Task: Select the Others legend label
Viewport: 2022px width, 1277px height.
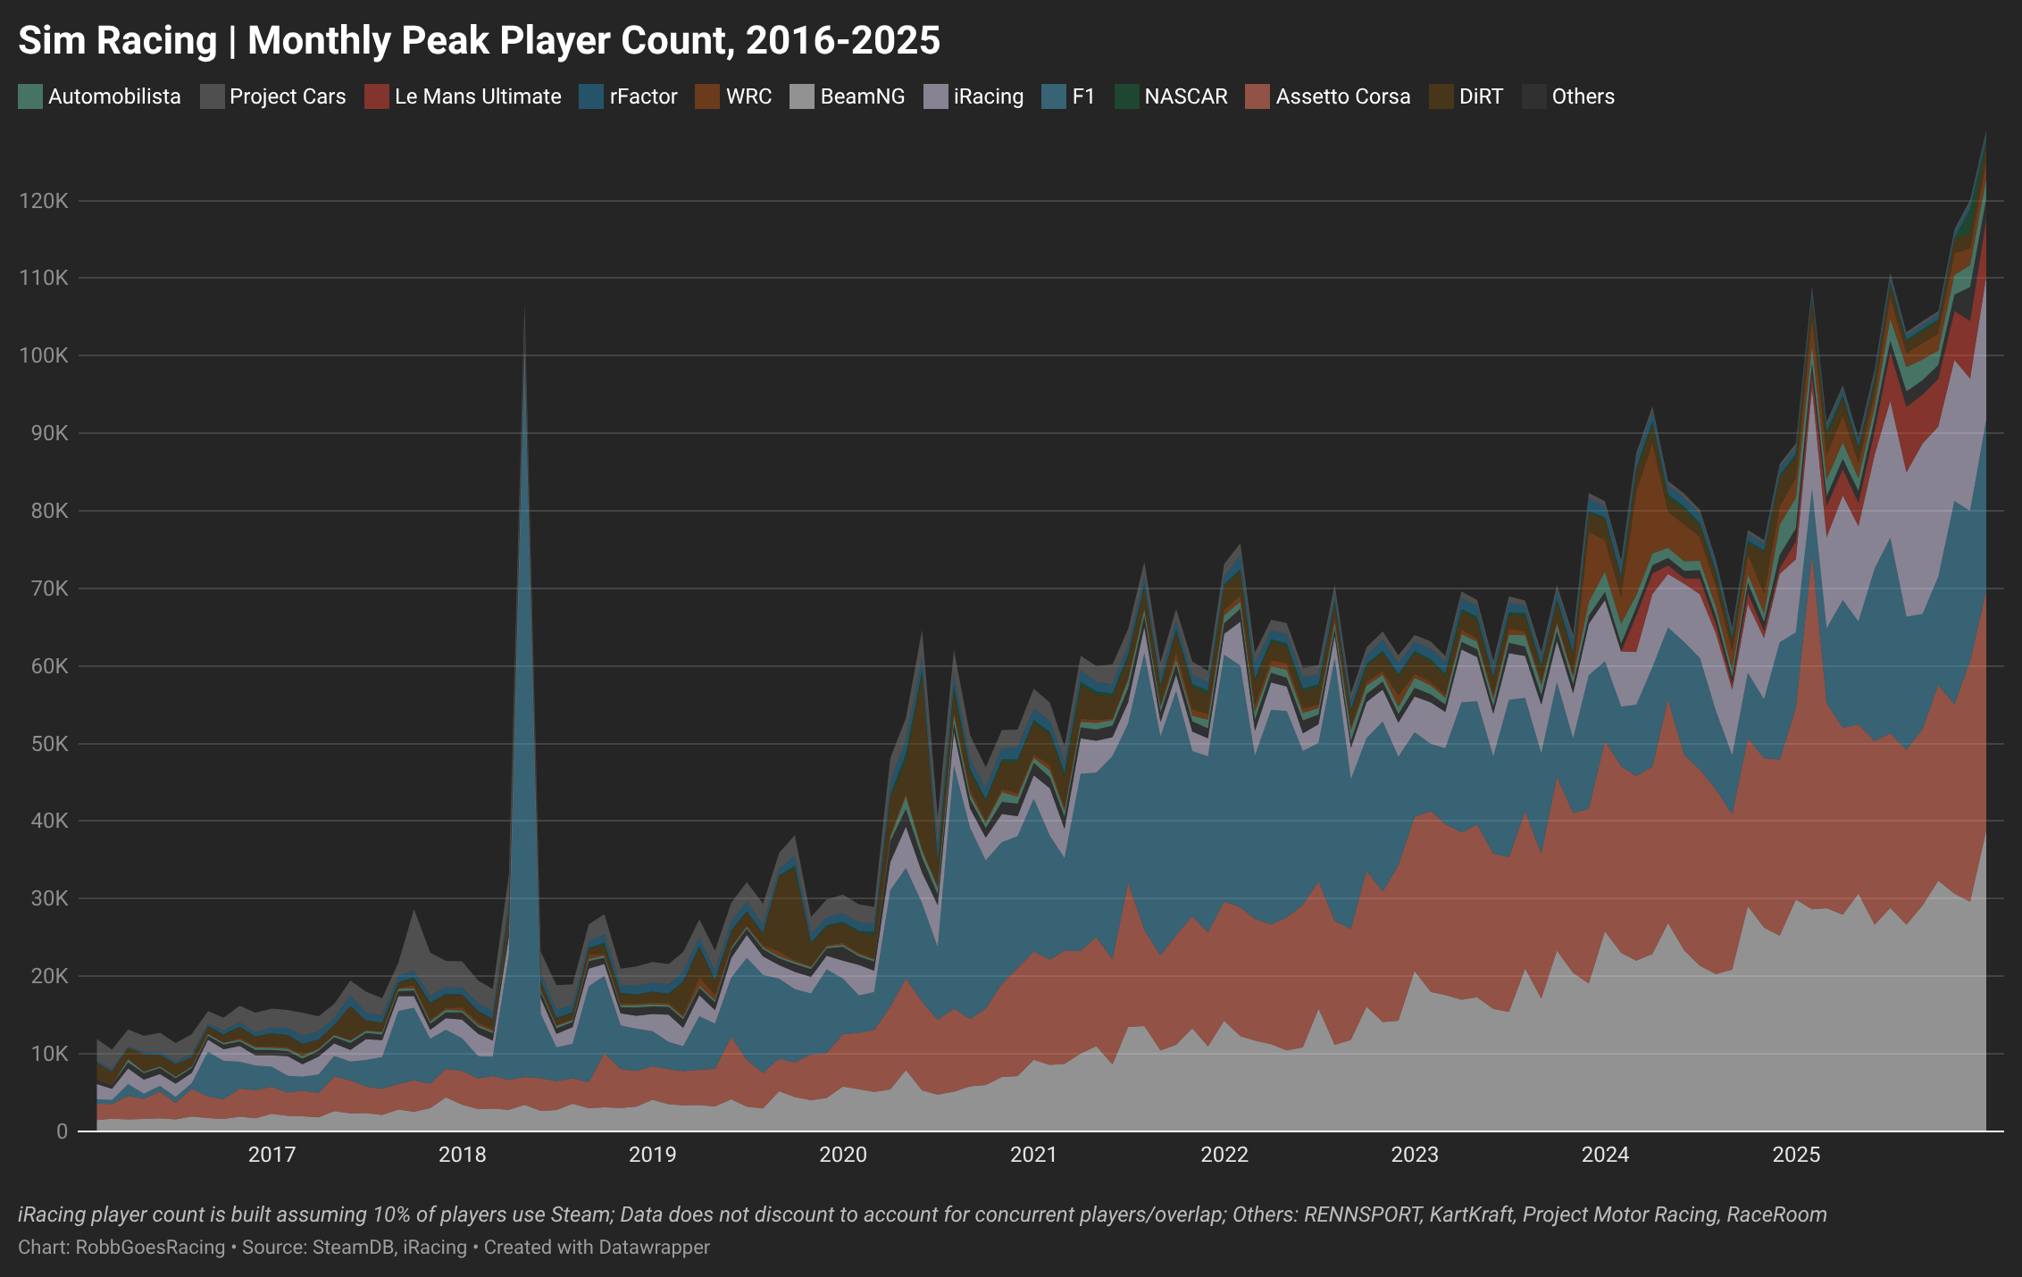Action: click(x=1583, y=96)
